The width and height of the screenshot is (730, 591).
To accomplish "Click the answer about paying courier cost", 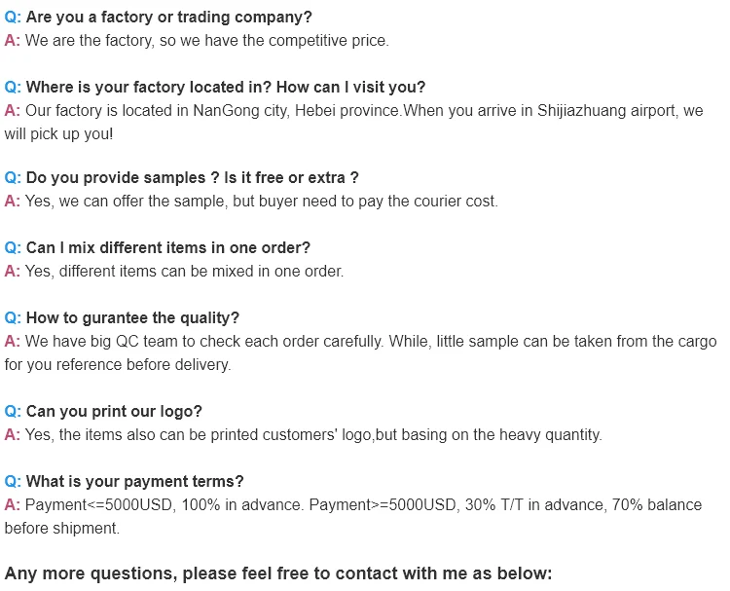I will click(x=261, y=201).
